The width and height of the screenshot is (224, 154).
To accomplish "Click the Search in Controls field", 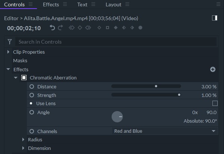I will [x=116, y=42].
